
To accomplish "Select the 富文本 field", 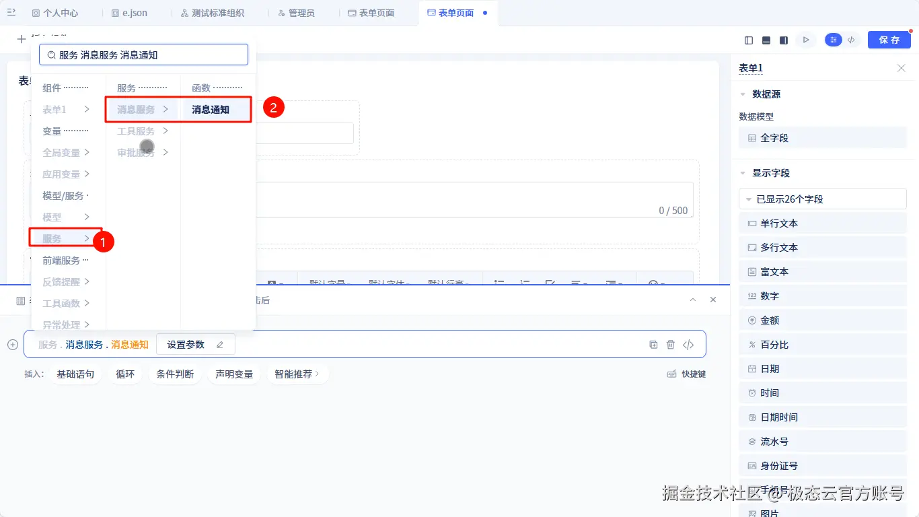I will [823, 272].
